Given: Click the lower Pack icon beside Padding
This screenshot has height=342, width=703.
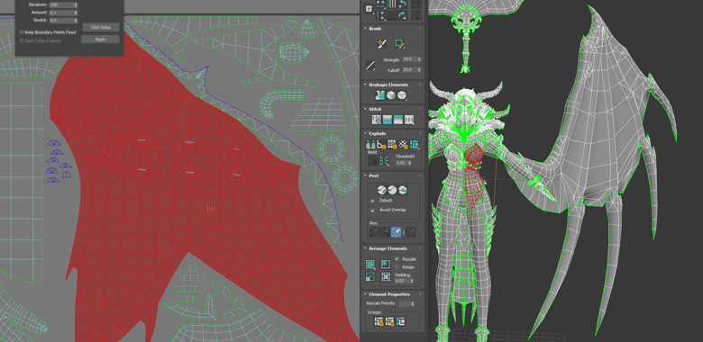Looking at the screenshot, I should coord(386,276).
